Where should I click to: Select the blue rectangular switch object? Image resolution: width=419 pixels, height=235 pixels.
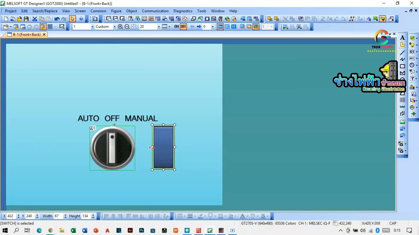(x=163, y=147)
